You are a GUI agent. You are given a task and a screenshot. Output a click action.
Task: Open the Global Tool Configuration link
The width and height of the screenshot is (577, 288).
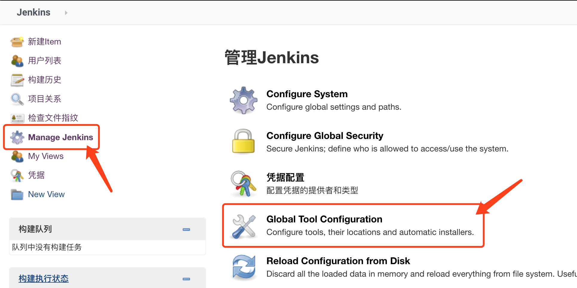tap(324, 219)
